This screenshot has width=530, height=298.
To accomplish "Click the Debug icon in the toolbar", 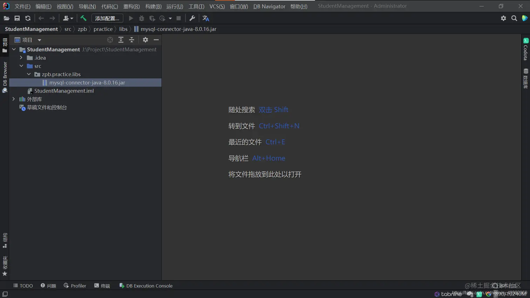I will coord(142,18).
